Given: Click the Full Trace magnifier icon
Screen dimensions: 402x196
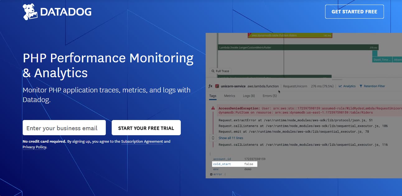Looking at the screenshot, I should (x=213, y=71).
